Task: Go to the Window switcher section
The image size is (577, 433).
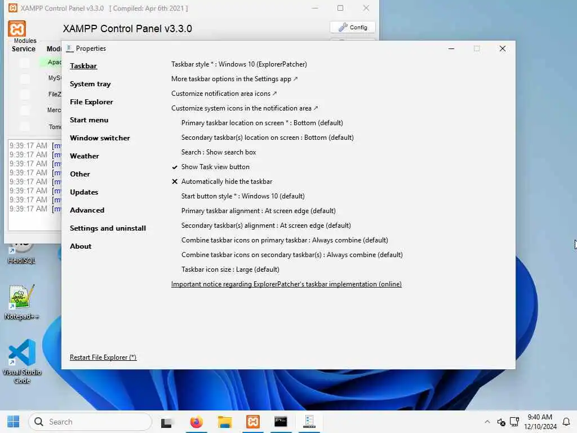Action: 100,138
